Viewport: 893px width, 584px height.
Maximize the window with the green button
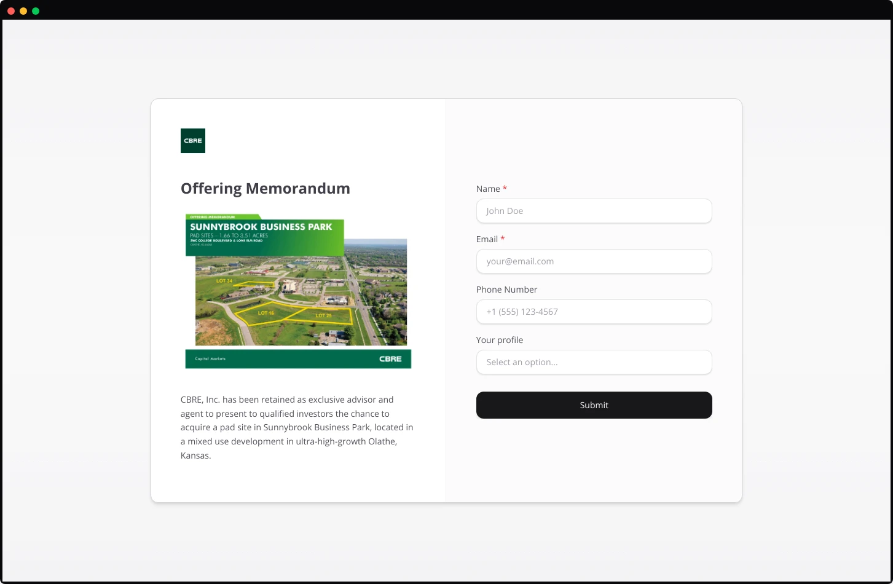[36, 11]
